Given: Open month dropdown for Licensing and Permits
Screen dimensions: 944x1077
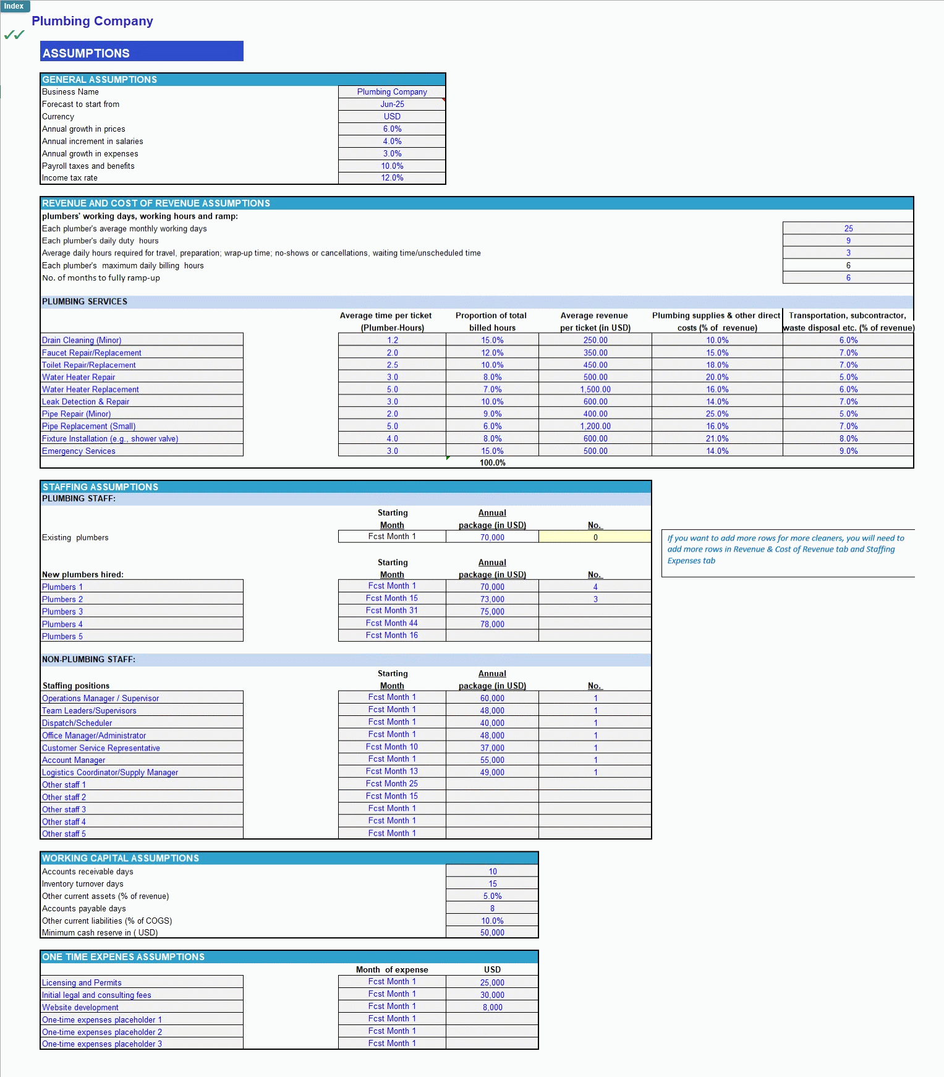Looking at the screenshot, I should click(392, 981).
